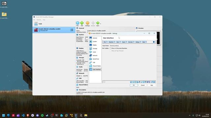Open General page in Settings sidebar
This screenshot has height=118, width=211.
click(95, 38)
